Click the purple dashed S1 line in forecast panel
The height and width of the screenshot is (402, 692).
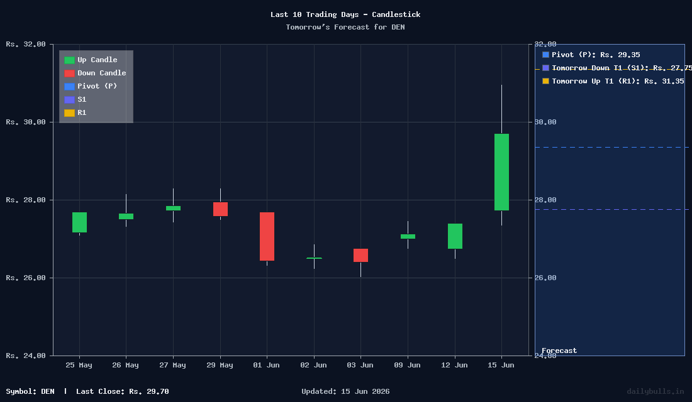point(610,209)
